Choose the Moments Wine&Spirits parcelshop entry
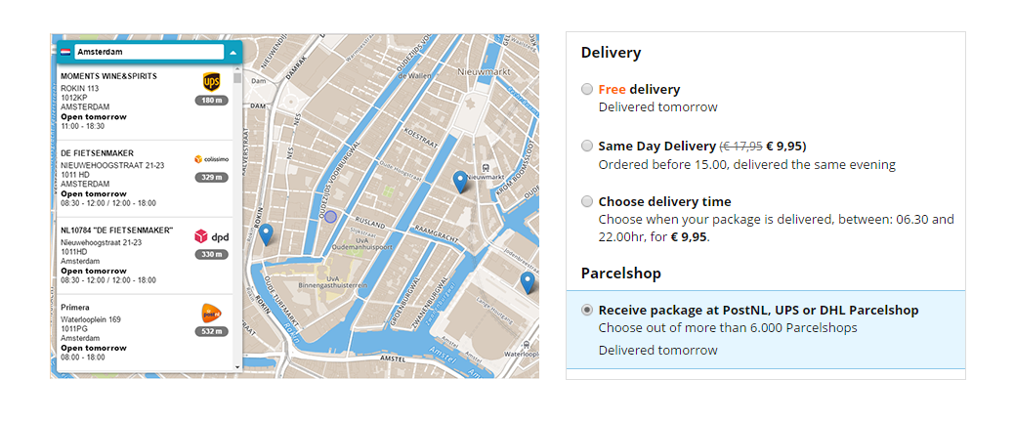Image resolution: width=1015 pixels, height=421 pixels. tap(145, 101)
